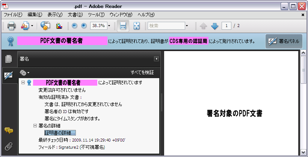The width and height of the screenshot is (308, 157).
Task: Click PDF文書の署名者 in the message bar
Action: (x=62, y=41)
